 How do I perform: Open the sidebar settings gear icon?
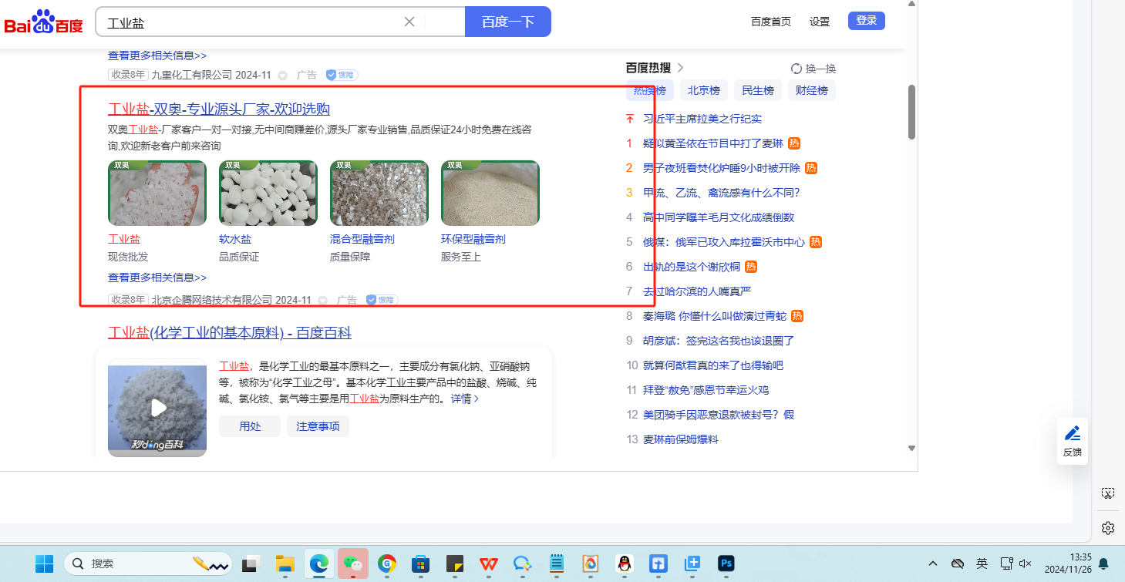(1108, 528)
